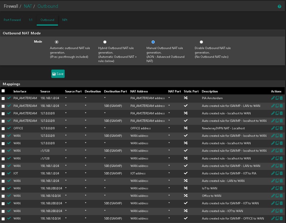Click the NAT Address column header
Viewport: 286px width, 223px height.
point(139,91)
